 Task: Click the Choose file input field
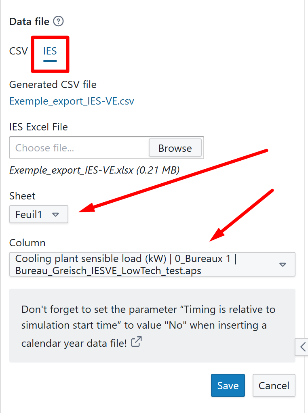(x=79, y=148)
